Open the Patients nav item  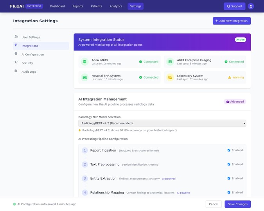[x=96, y=6]
